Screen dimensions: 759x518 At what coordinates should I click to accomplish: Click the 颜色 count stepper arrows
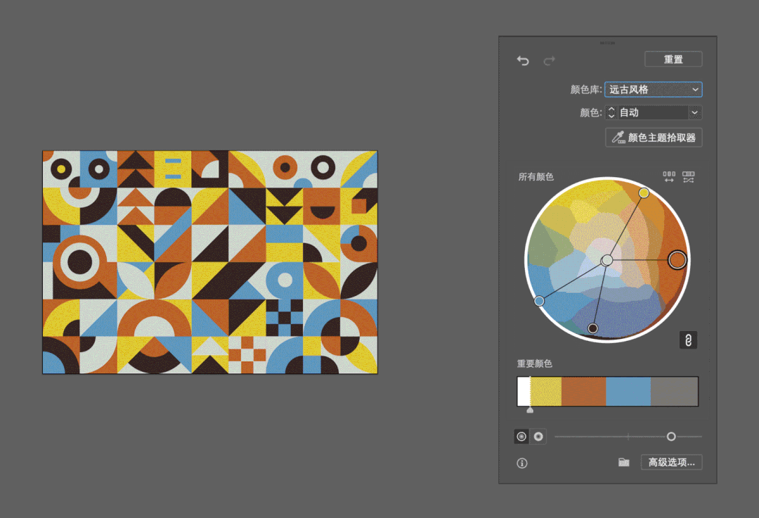pos(611,112)
